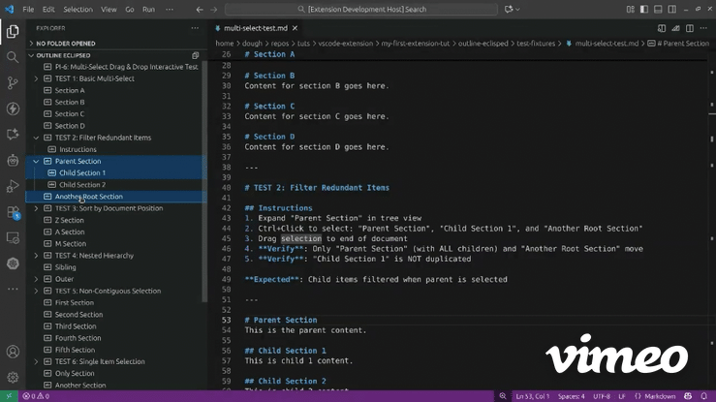716x402 pixels.
Task: Click Collapse All icon in Outline Eclipsed
Action: click(196, 55)
